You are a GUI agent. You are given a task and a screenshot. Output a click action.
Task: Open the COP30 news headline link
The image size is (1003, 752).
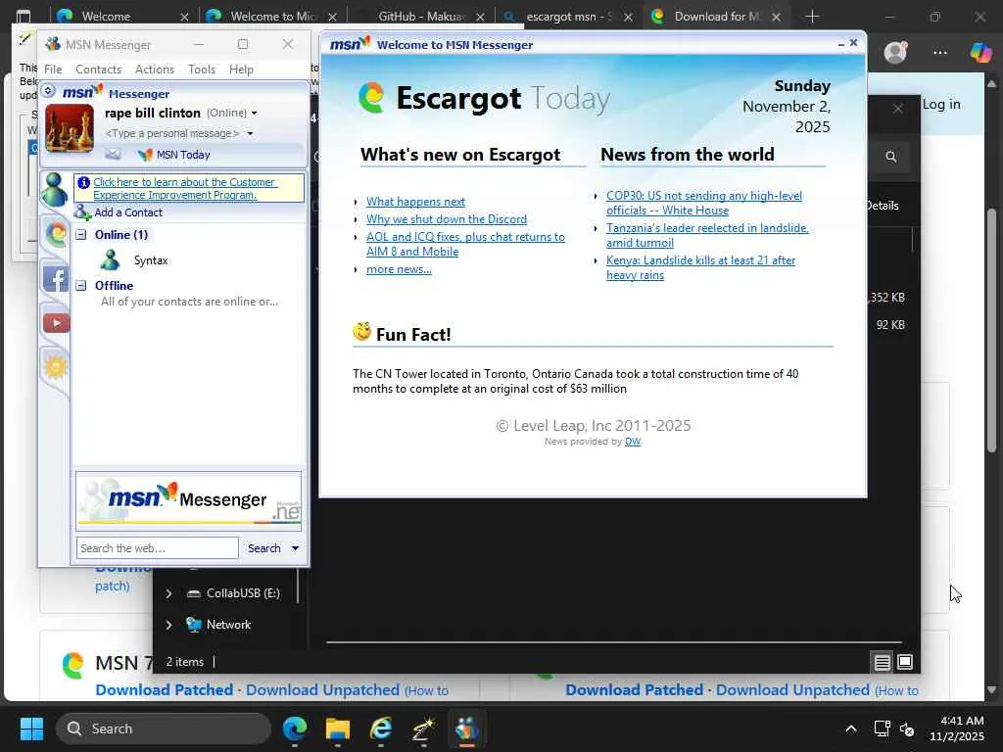tap(703, 203)
